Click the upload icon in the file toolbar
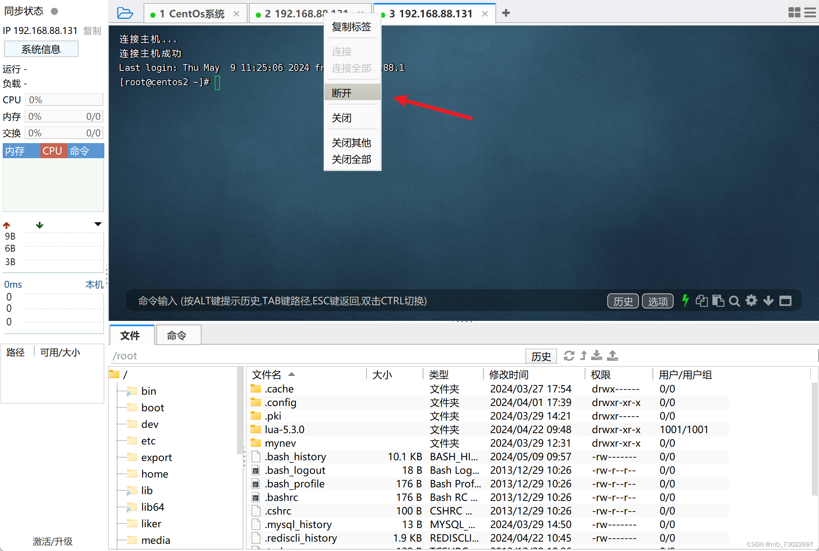Viewport: 819px width, 551px height. pos(613,356)
